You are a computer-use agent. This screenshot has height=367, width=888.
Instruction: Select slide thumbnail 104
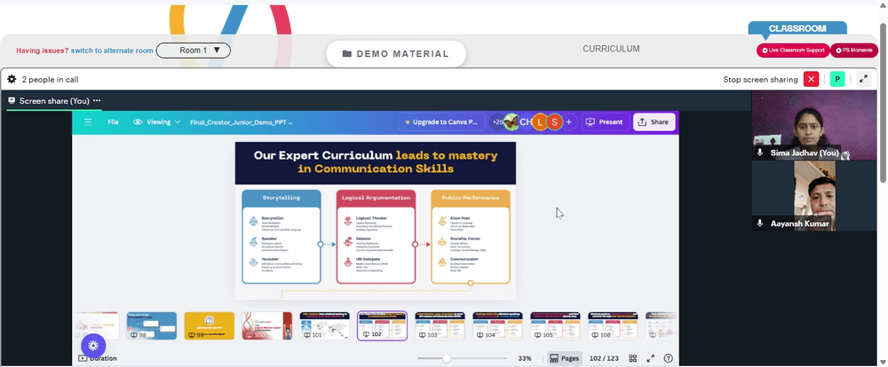498,325
